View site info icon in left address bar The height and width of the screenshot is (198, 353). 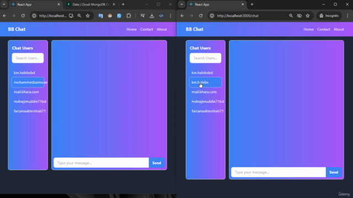point(34,16)
